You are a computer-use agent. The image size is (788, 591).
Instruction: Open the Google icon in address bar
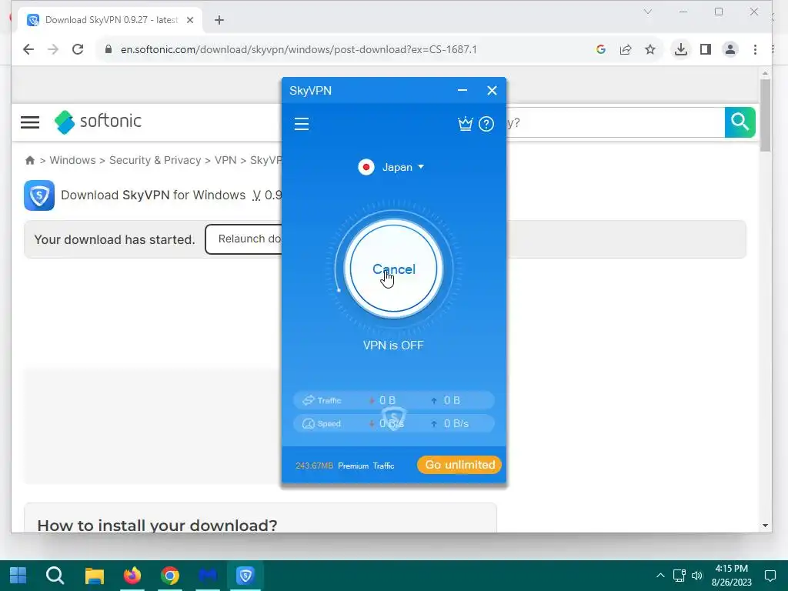[x=600, y=49]
